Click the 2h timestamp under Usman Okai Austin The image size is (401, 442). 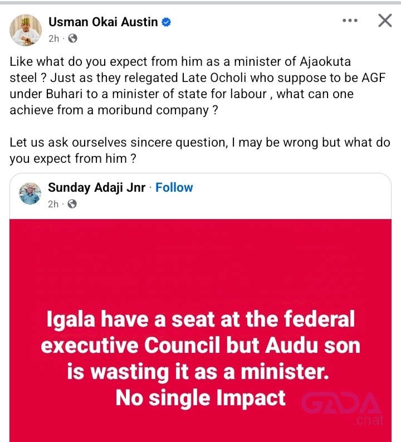coord(53,38)
